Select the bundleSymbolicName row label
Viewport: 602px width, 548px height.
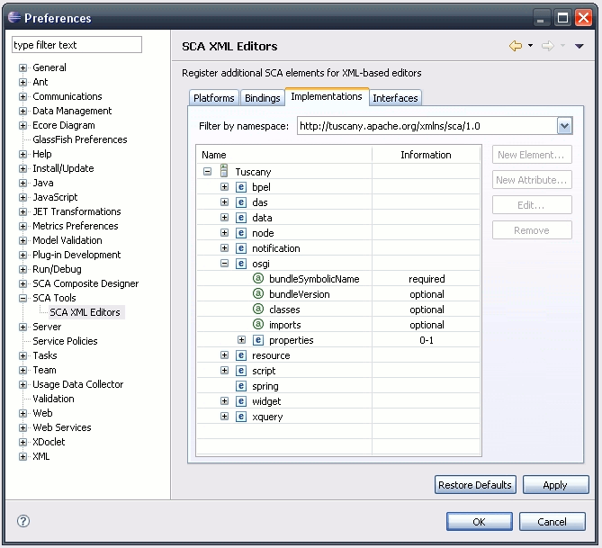tap(314, 279)
